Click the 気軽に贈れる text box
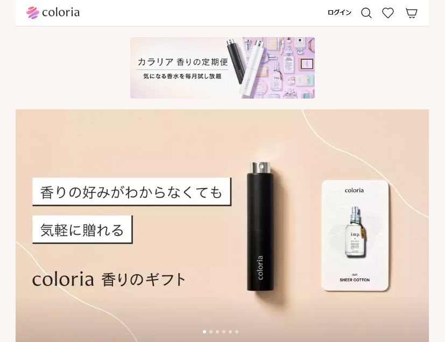This screenshot has height=342, width=445. 82,229
